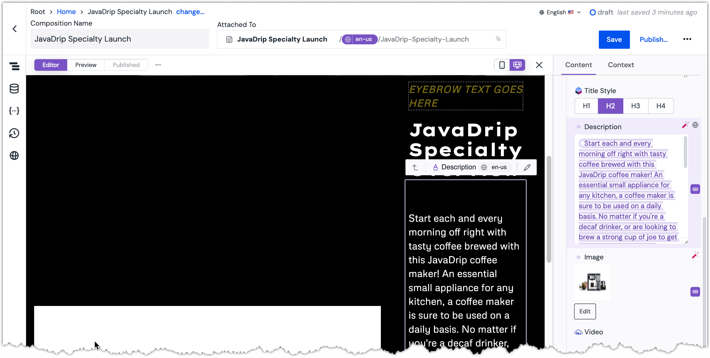Select H2 title style heading

click(x=611, y=105)
